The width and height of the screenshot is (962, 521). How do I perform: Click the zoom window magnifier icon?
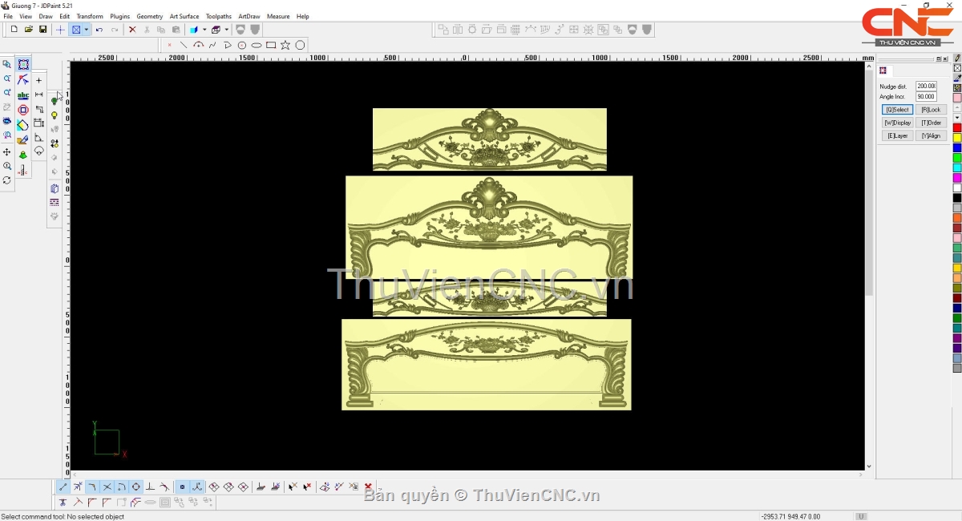pos(7,64)
